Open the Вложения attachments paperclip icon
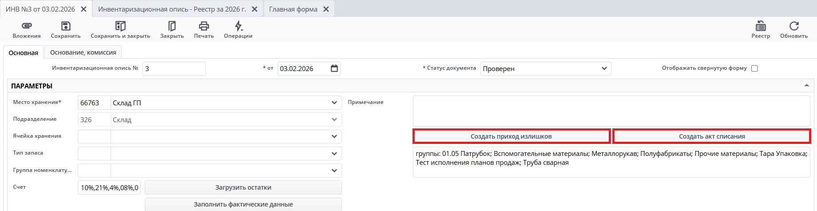Screen dimensions: 817x211 point(27,26)
